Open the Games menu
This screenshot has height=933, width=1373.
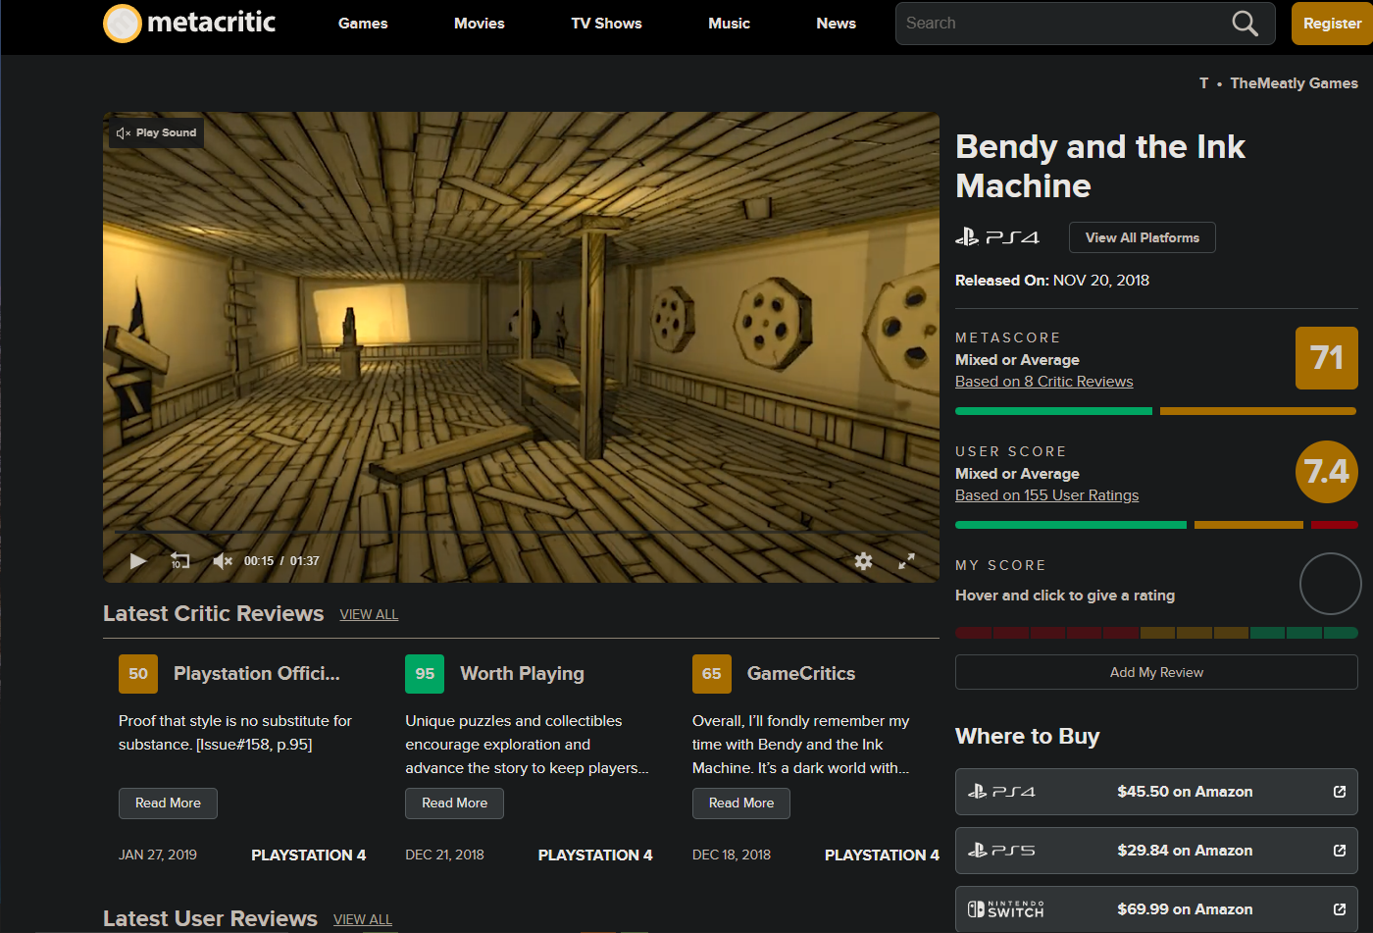(x=363, y=24)
